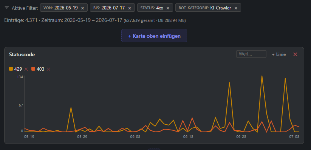The width and height of the screenshot is (311, 150).
Task: Remove the STATUS 4xx filter
Action: click(168, 8)
